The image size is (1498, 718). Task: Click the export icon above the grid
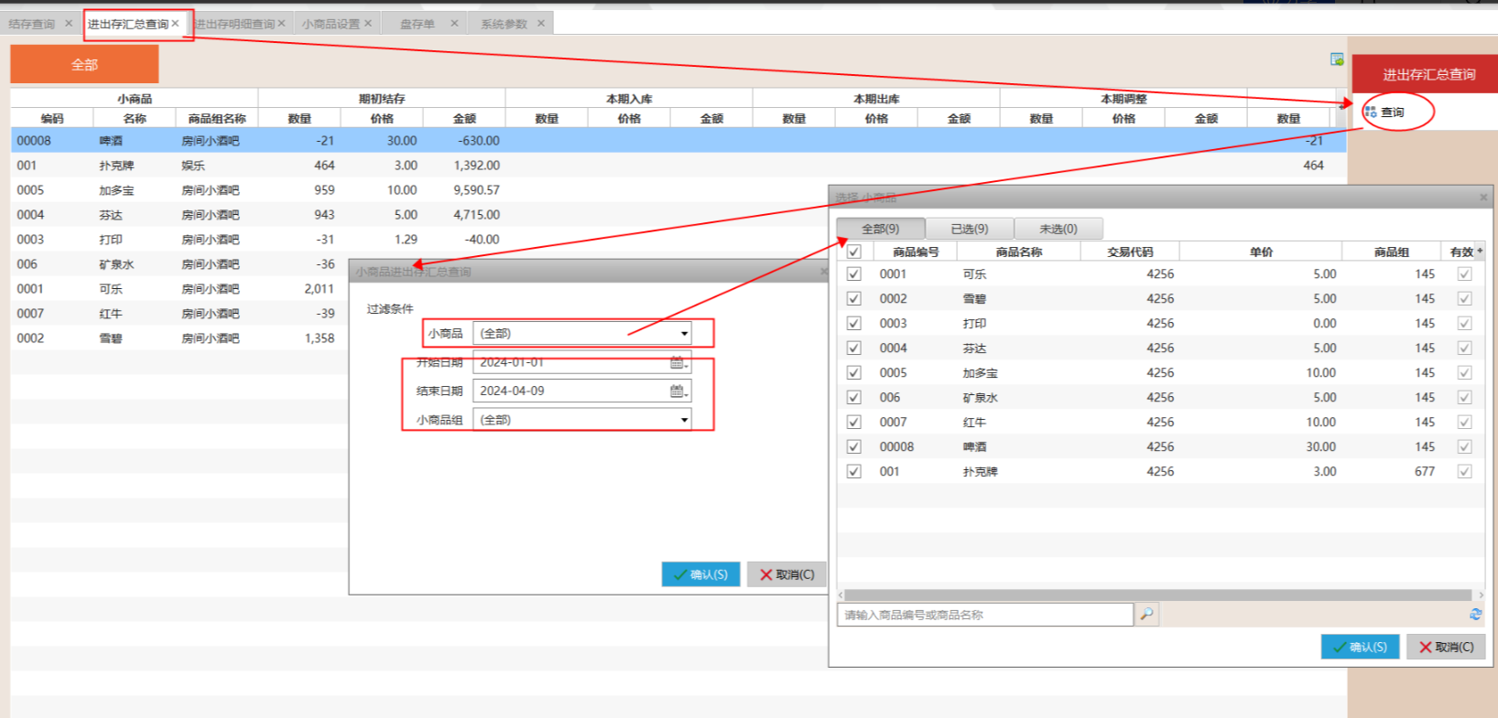[1337, 59]
